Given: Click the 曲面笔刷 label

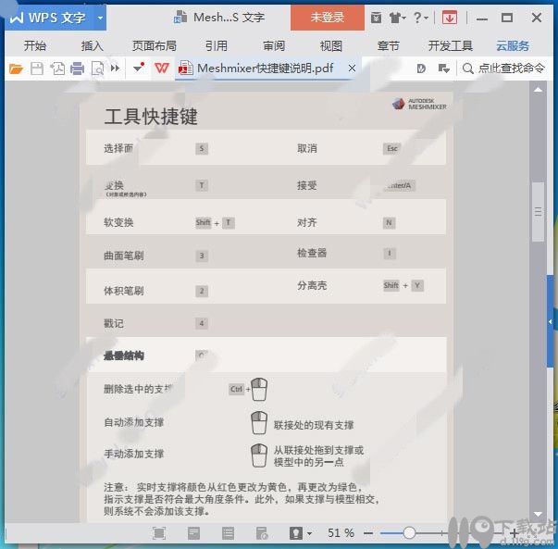Looking at the screenshot, I should tap(123, 256).
